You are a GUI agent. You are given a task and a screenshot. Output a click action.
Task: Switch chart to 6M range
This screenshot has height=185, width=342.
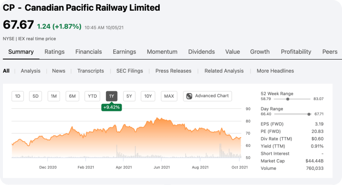(72, 96)
